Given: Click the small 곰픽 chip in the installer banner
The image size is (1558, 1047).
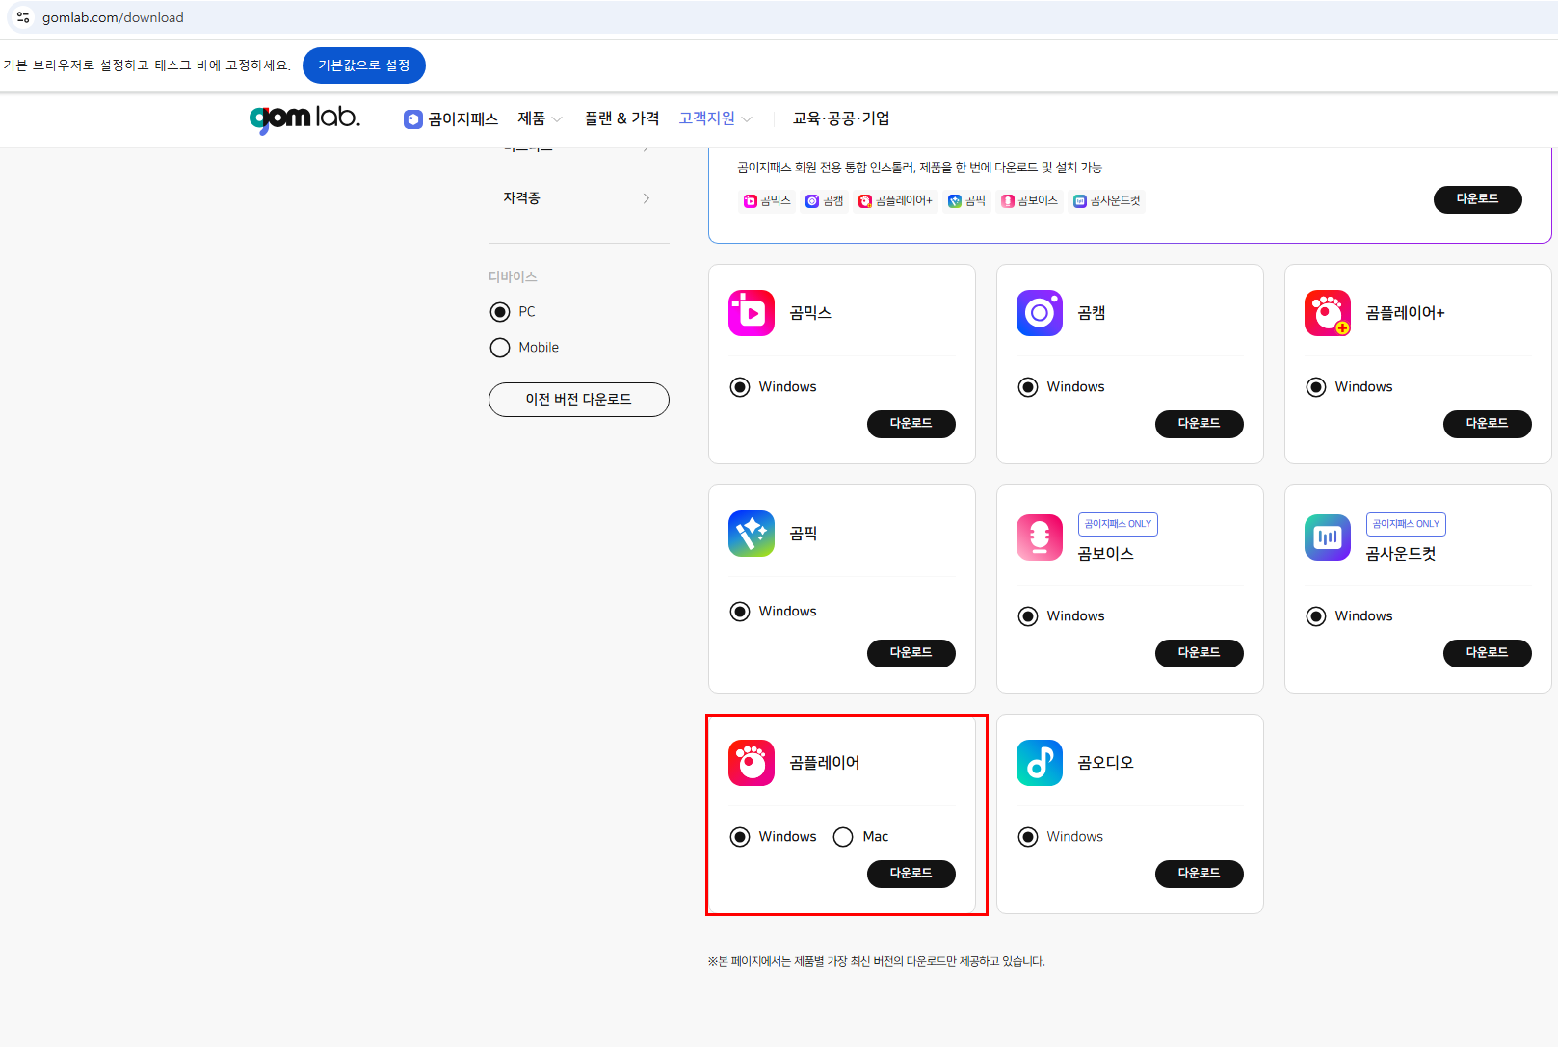Looking at the screenshot, I should [967, 200].
